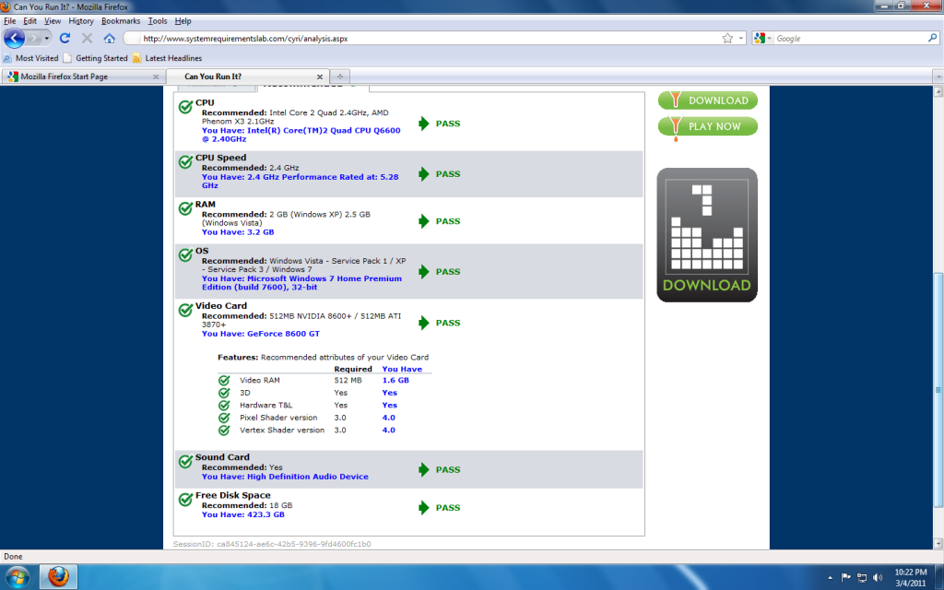
Task: Open the Tools menu
Action: point(158,21)
